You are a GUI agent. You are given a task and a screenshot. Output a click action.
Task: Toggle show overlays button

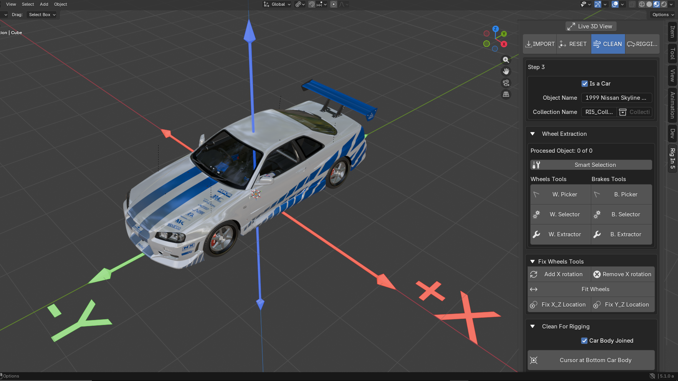615,4
